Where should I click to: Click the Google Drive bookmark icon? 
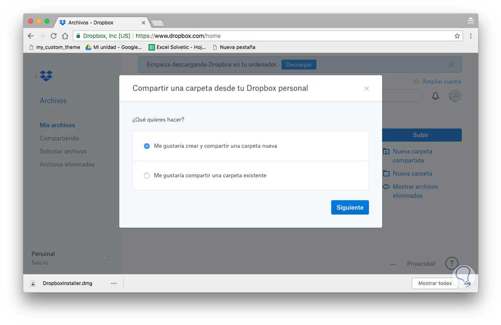[88, 47]
